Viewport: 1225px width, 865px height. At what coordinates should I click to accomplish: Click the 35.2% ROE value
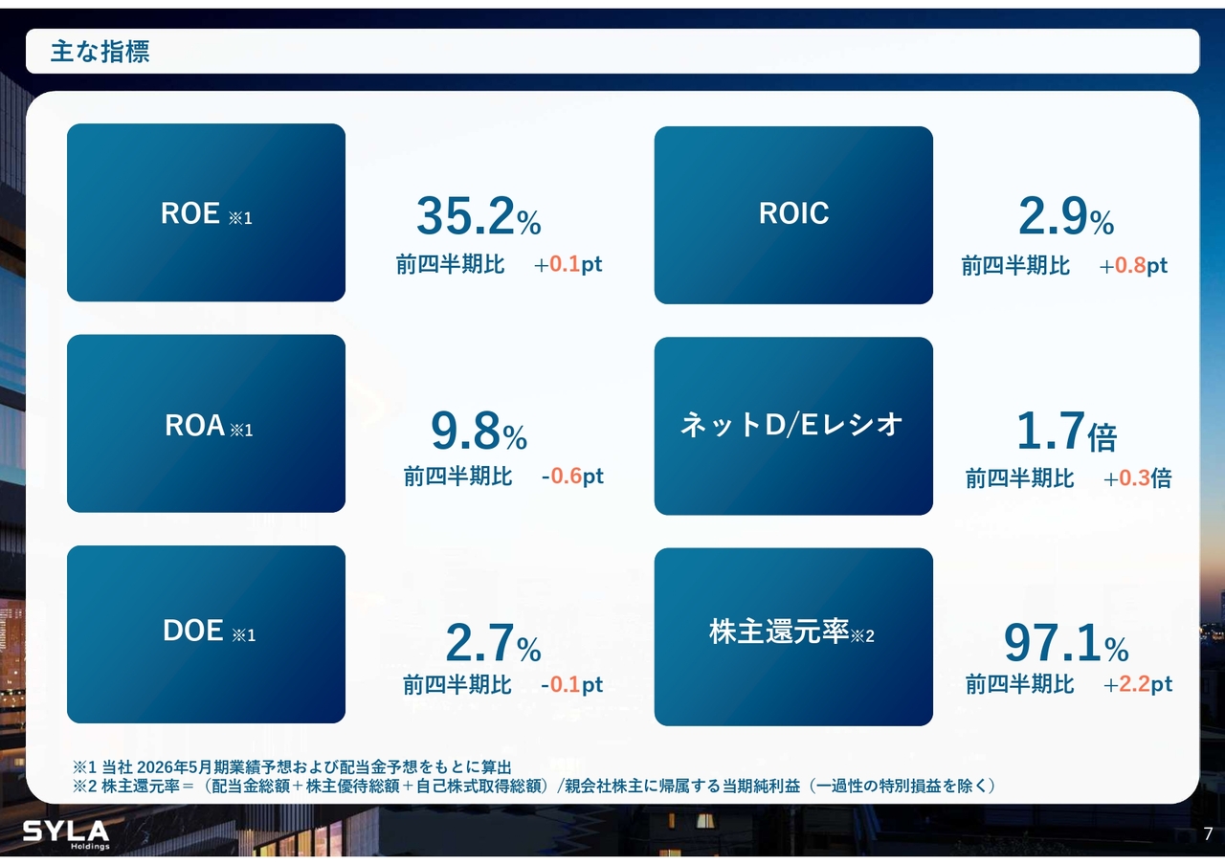[x=478, y=217]
